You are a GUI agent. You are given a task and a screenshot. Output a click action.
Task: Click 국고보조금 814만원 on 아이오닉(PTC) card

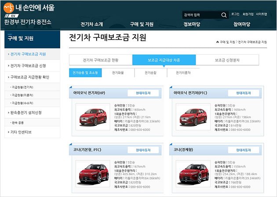pyautogui.click(x=228, y=125)
